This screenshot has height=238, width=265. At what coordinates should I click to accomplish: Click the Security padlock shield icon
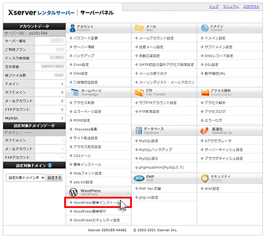[205, 178]
